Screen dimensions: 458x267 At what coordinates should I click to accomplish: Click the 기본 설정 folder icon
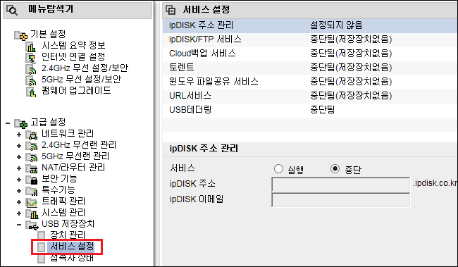[x=20, y=35]
